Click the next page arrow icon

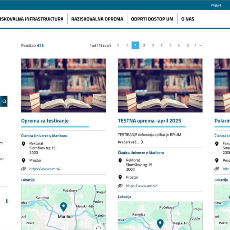[179, 45]
